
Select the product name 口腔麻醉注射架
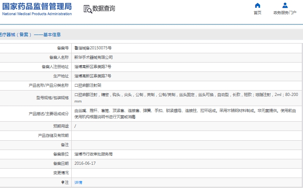coord(88,85)
